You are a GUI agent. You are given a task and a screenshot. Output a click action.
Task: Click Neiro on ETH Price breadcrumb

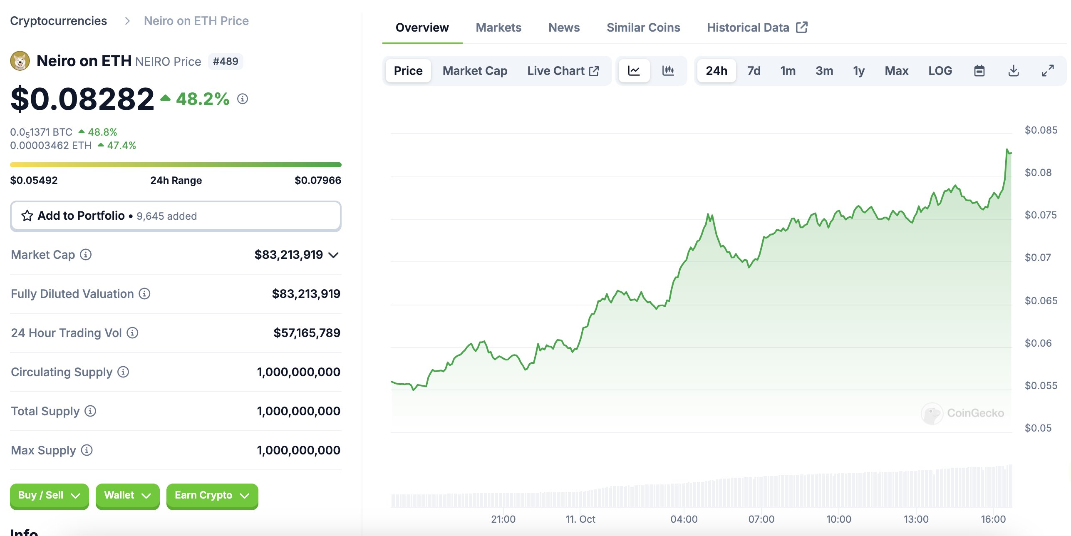pyautogui.click(x=196, y=21)
